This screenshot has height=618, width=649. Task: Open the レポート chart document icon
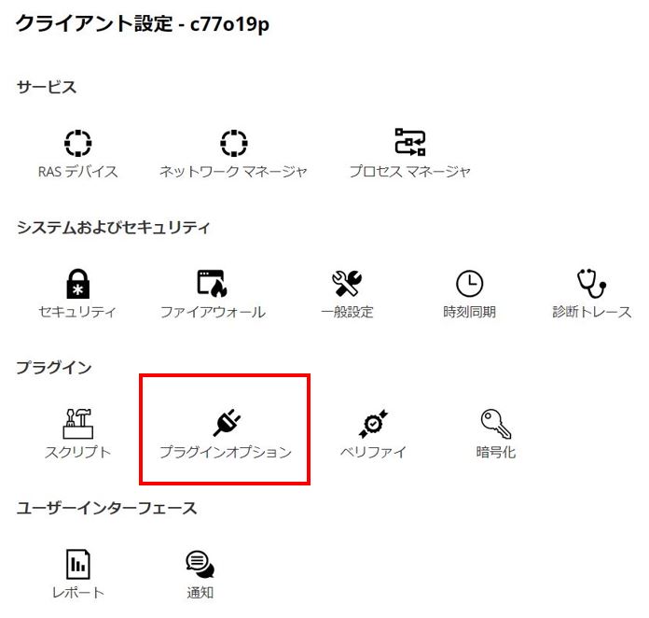pyautogui.click(x=77, y=564)
